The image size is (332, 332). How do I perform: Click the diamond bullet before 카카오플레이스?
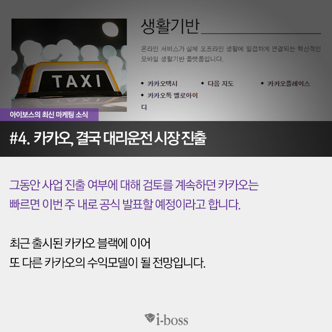[x=262, y=83]
